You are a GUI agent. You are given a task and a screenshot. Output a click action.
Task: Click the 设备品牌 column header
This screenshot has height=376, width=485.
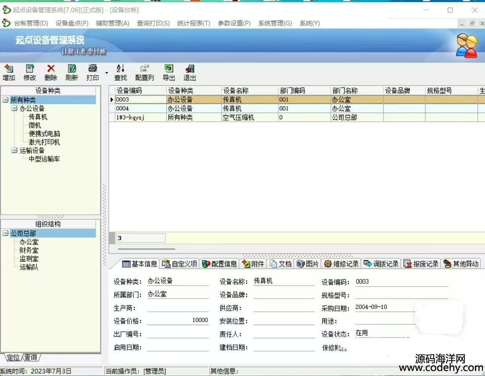pos(404,90)
